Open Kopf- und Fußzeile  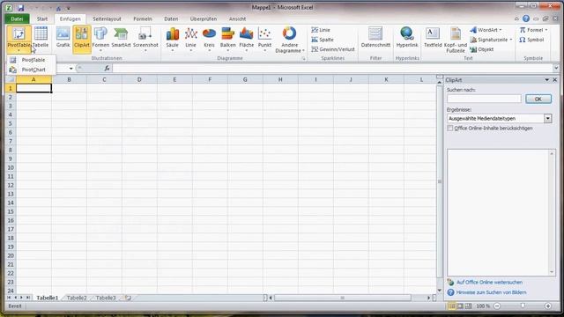coord(456,40)
